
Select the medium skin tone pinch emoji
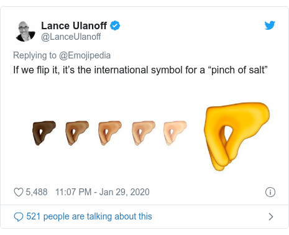click(110, 133)
